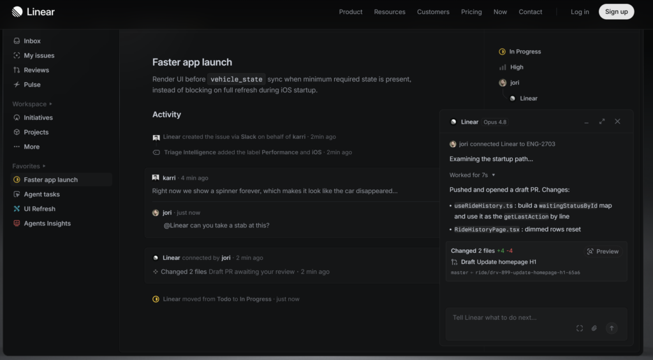Click the Linear logo in header

click(x=33, y=11)
